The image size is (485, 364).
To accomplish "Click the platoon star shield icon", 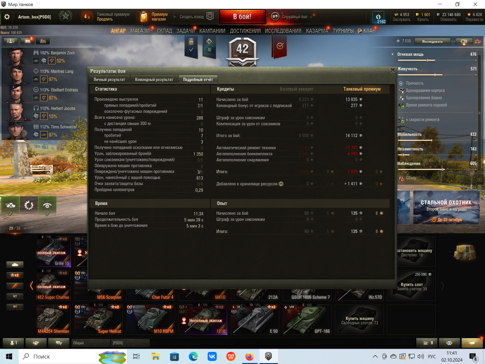I will tap(210, 17).
